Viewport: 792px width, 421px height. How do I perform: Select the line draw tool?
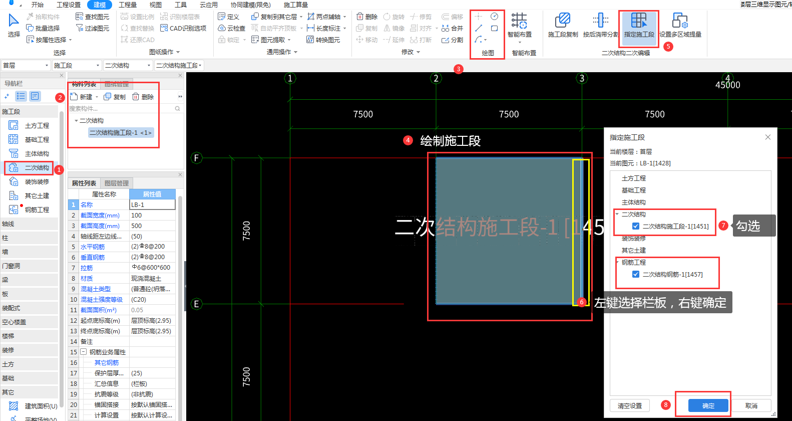[x=479, y=28]
